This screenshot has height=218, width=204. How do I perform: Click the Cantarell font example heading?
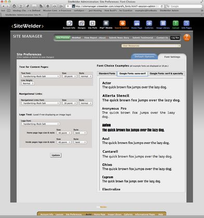(110, 152)
